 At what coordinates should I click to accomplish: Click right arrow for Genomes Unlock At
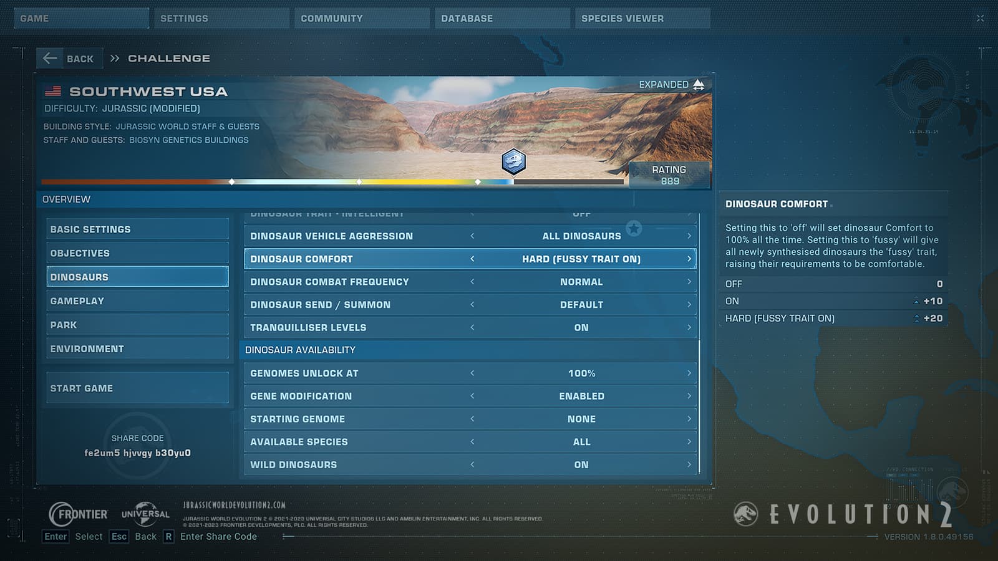(689, 373)
